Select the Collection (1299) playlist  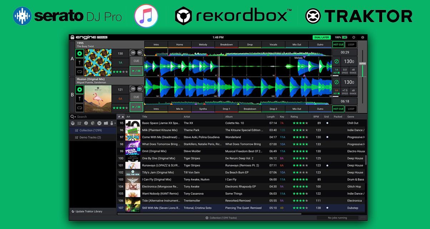pos(93,130)
